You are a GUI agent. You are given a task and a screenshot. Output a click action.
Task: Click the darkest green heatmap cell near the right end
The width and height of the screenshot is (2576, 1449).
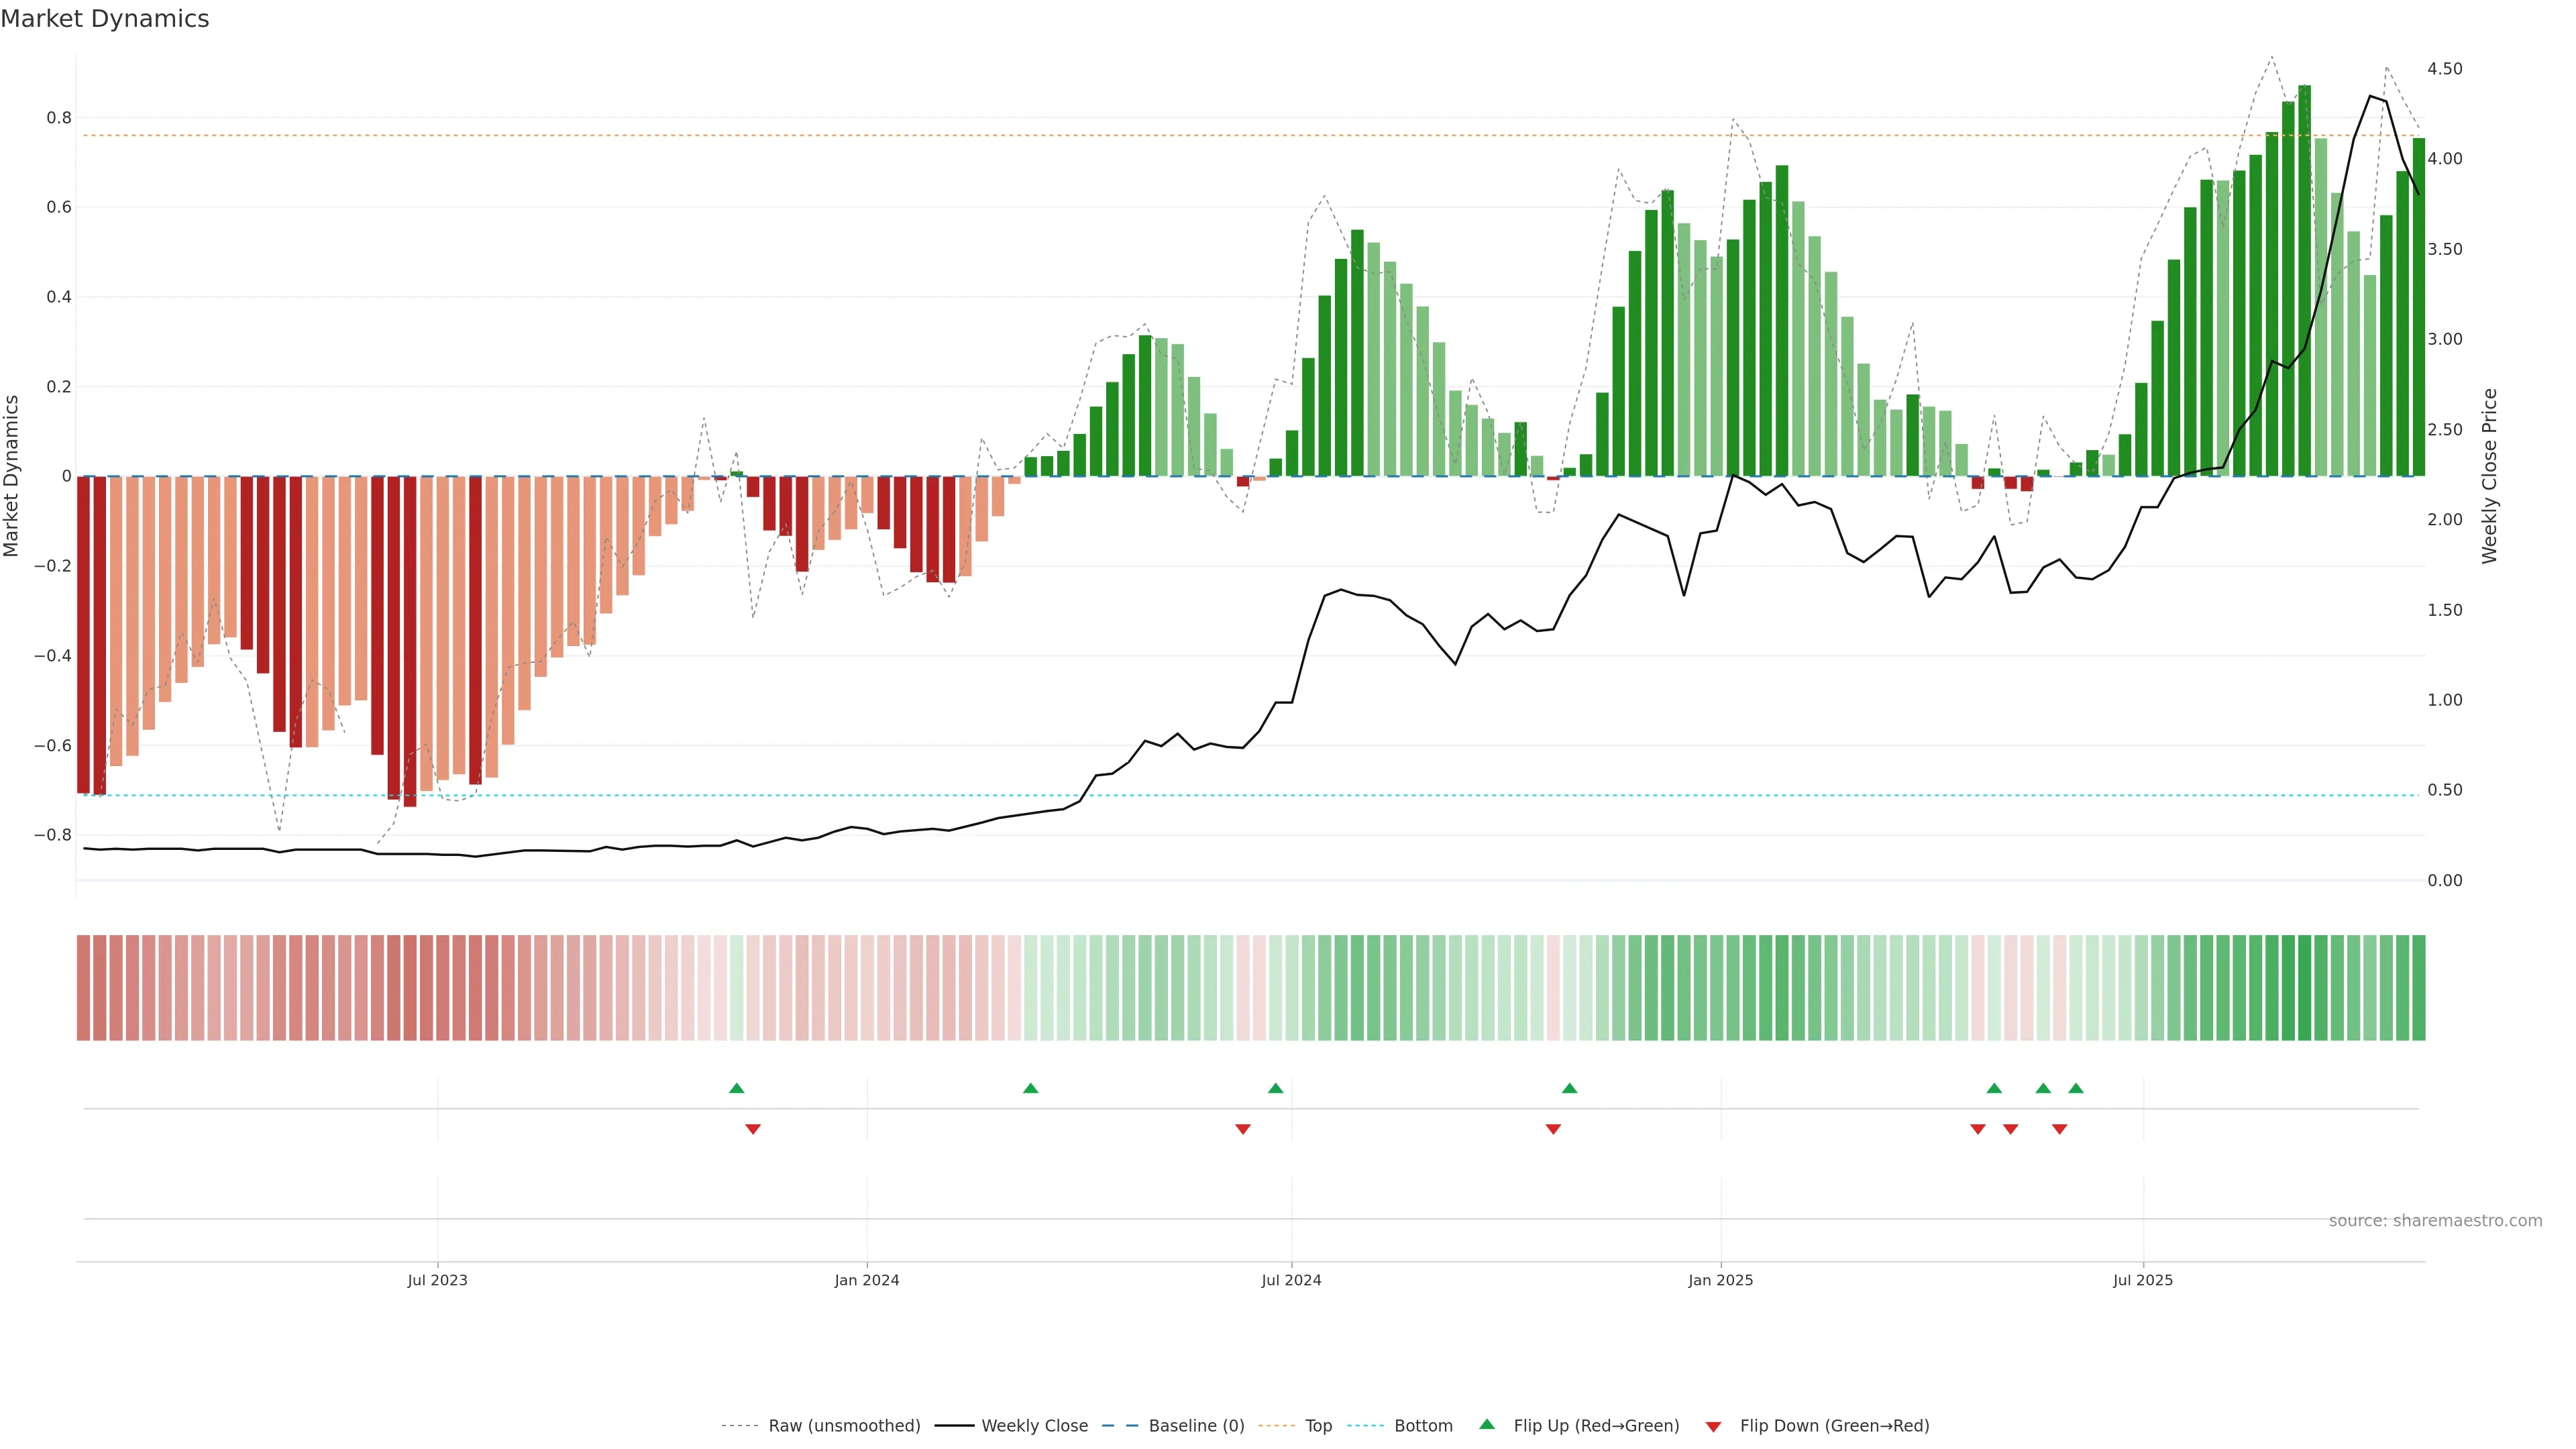tap(2304, 987)
